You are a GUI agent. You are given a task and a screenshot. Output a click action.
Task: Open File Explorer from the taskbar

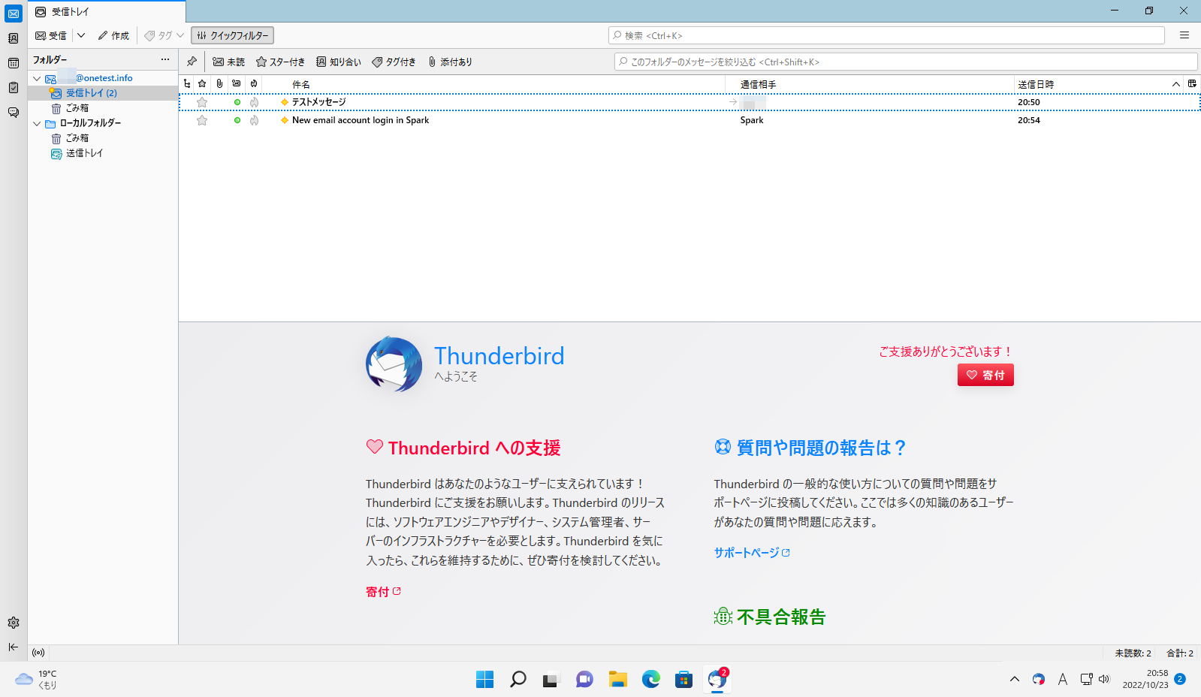point(617,680)
